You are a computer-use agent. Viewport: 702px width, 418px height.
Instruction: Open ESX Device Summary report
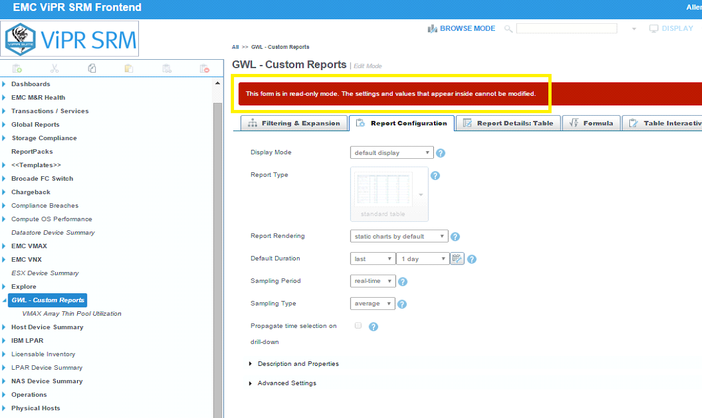pos(45,273)
